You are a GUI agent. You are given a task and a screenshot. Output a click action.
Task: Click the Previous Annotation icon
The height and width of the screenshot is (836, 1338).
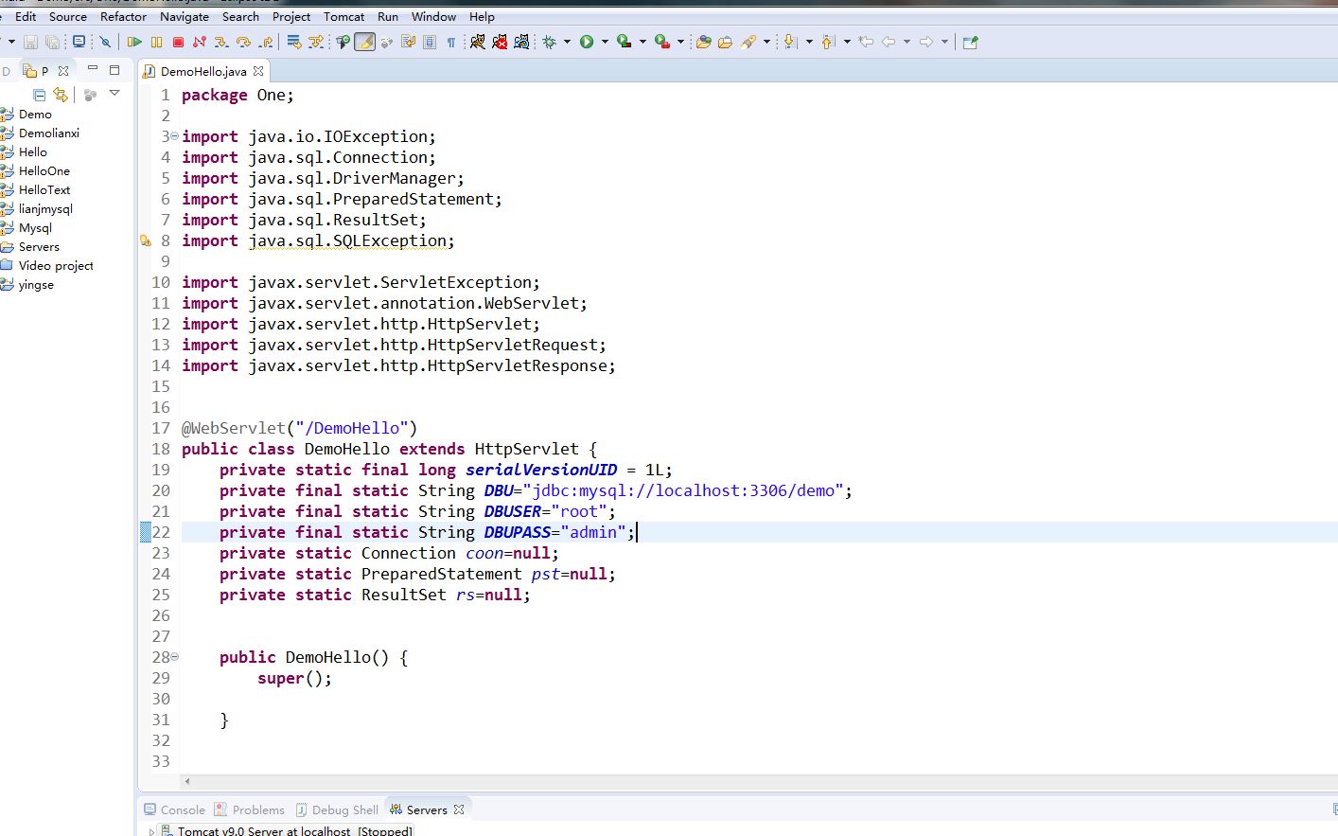tap(829, 42)
